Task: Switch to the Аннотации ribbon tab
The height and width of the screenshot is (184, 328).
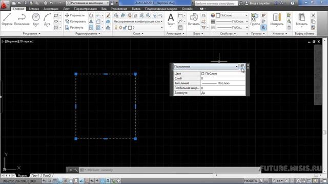Action: (51, 9)
